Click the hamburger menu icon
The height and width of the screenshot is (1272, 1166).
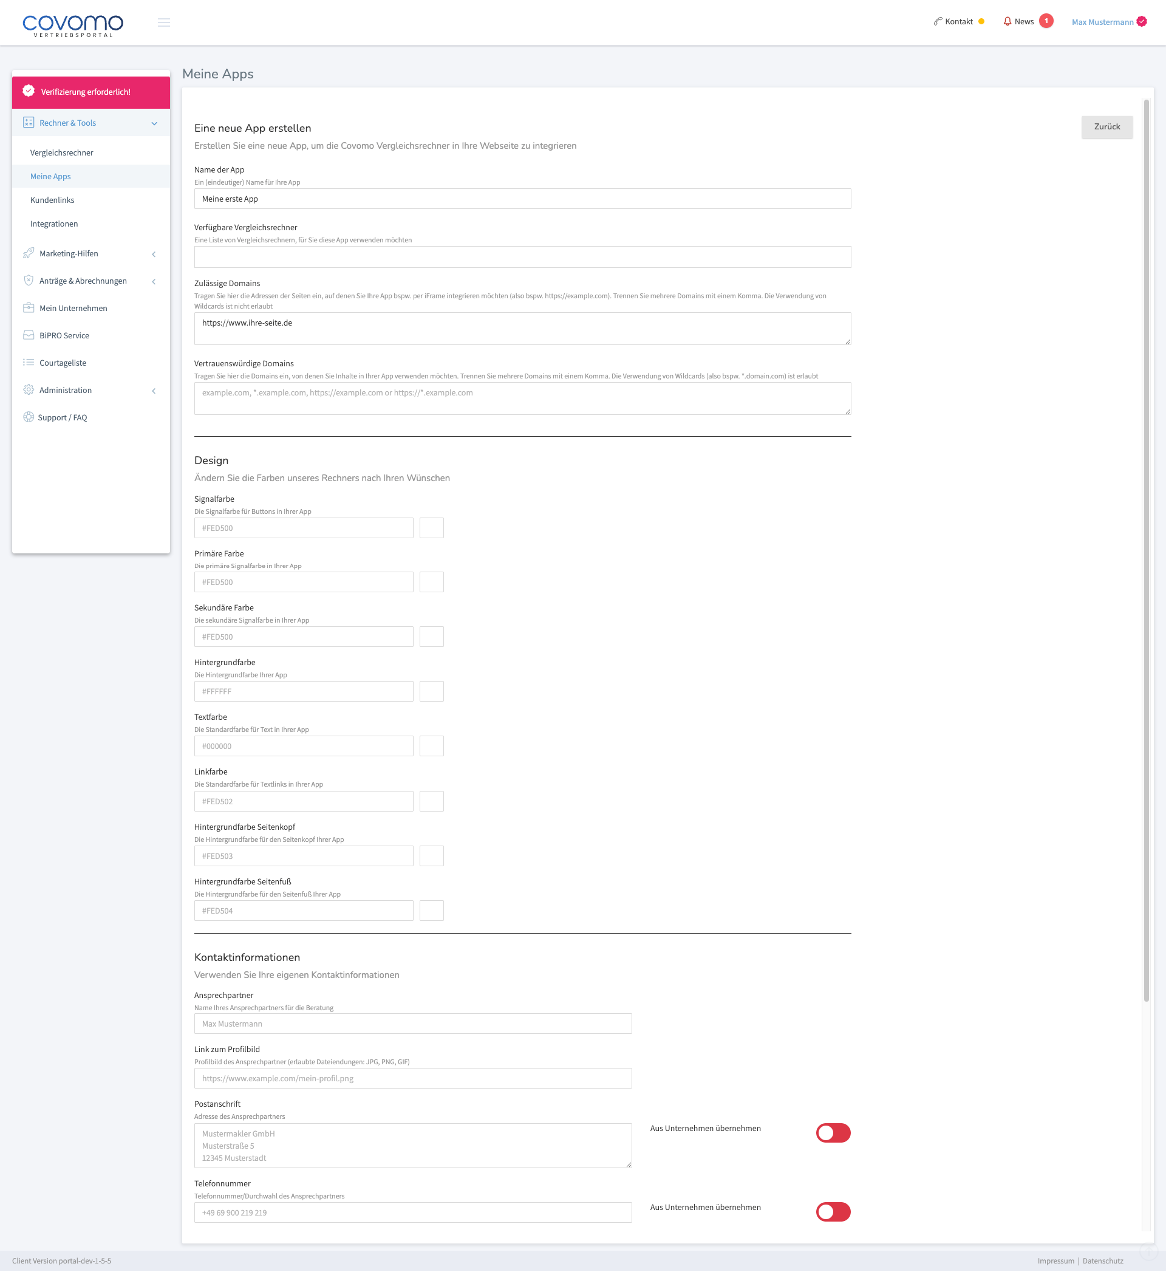click(163, 22)
